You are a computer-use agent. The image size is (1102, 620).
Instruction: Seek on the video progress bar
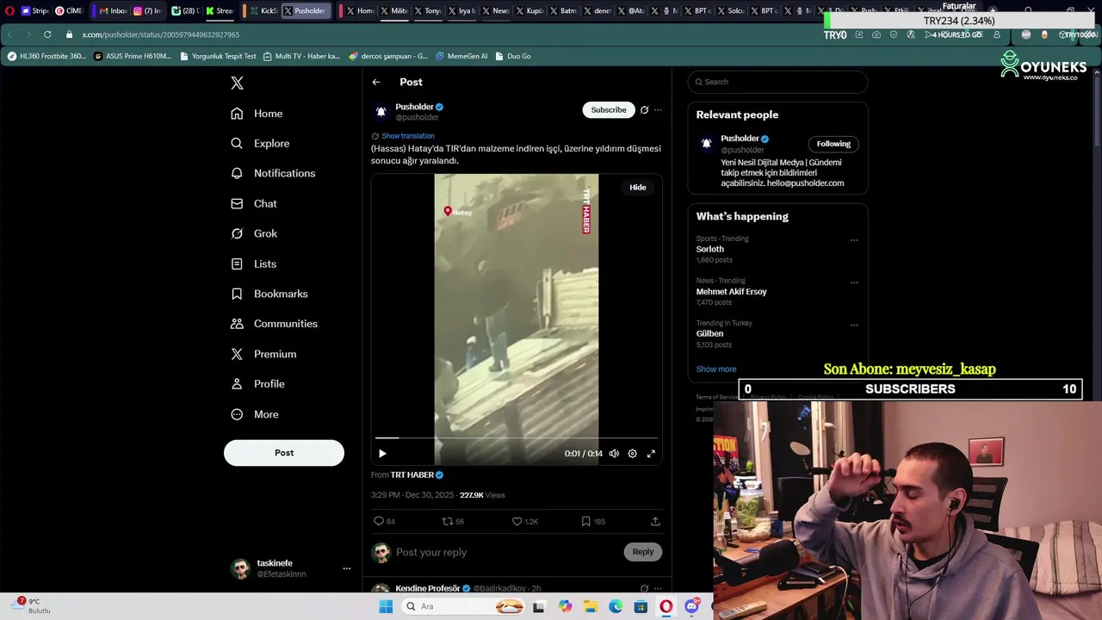click(517, 438)
